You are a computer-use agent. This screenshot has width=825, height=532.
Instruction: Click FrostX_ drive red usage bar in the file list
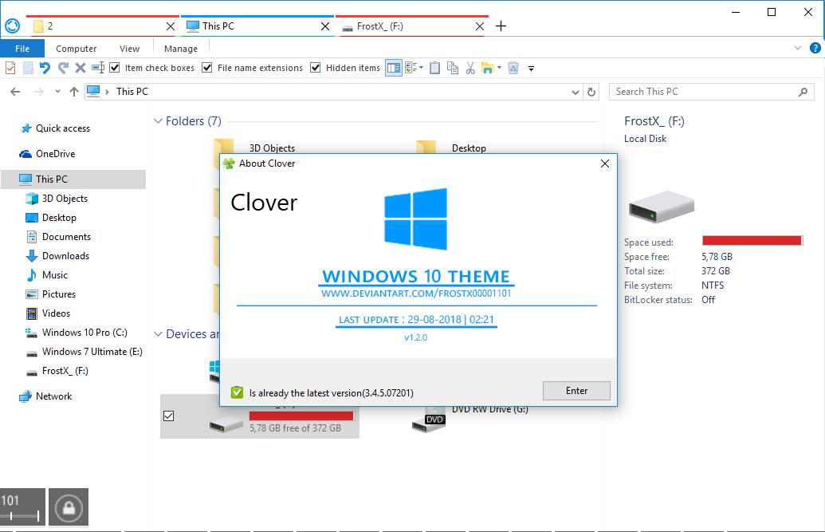(302, 416)
